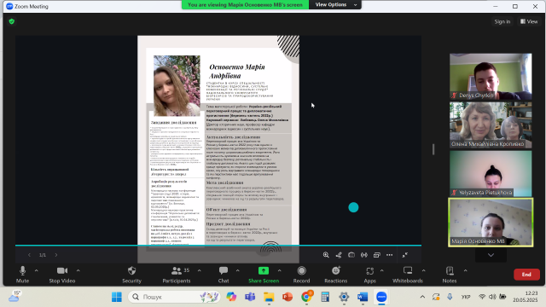Expand arrow next to Apps
Screen dimensions: 546x307
pyautogui.click(x=381, y=270)
